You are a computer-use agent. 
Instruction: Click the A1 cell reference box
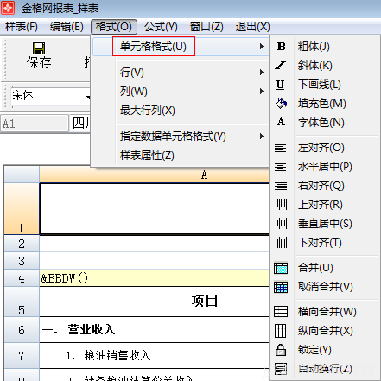pyautogui.click(x=35, y=124)
